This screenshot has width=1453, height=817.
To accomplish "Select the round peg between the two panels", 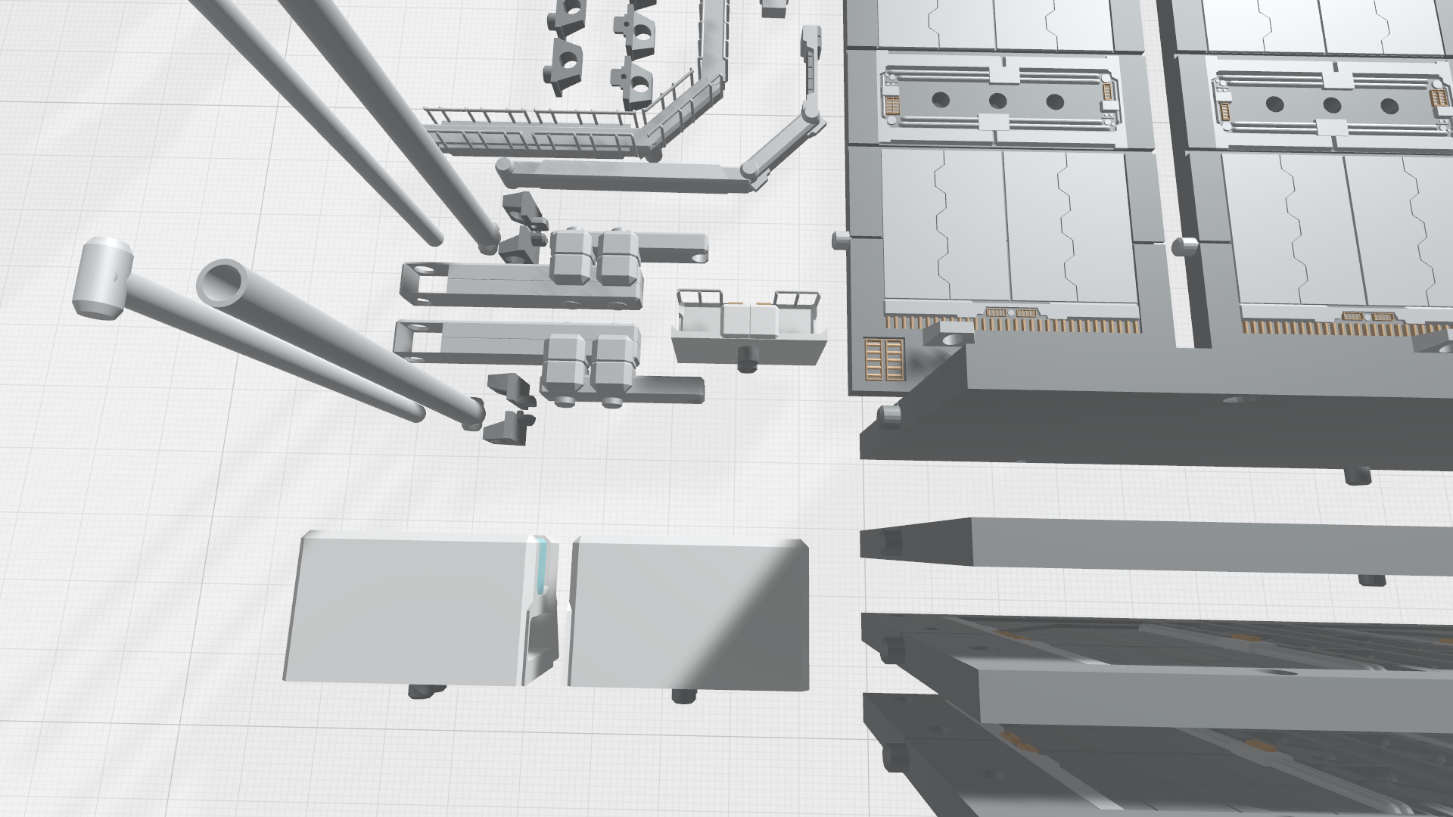I will [x=1186, y=246].
